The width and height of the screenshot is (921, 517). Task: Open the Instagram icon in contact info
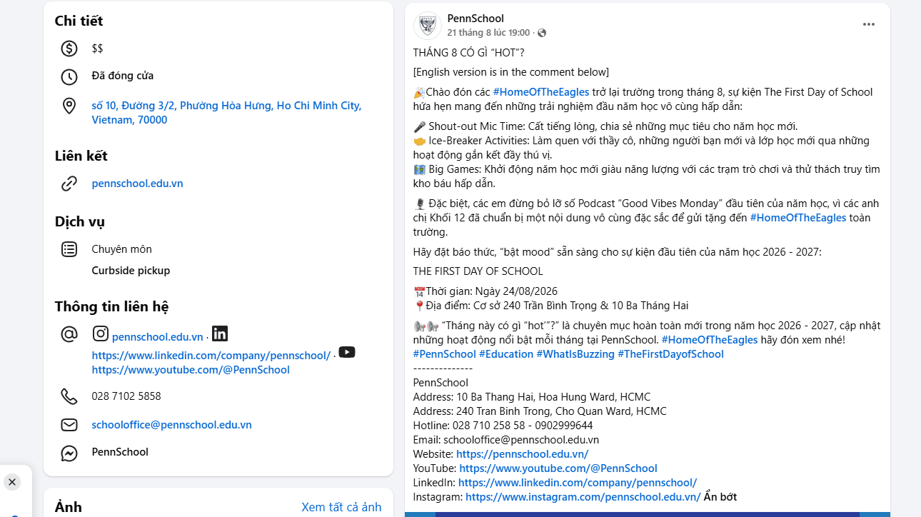pos(101,333)
